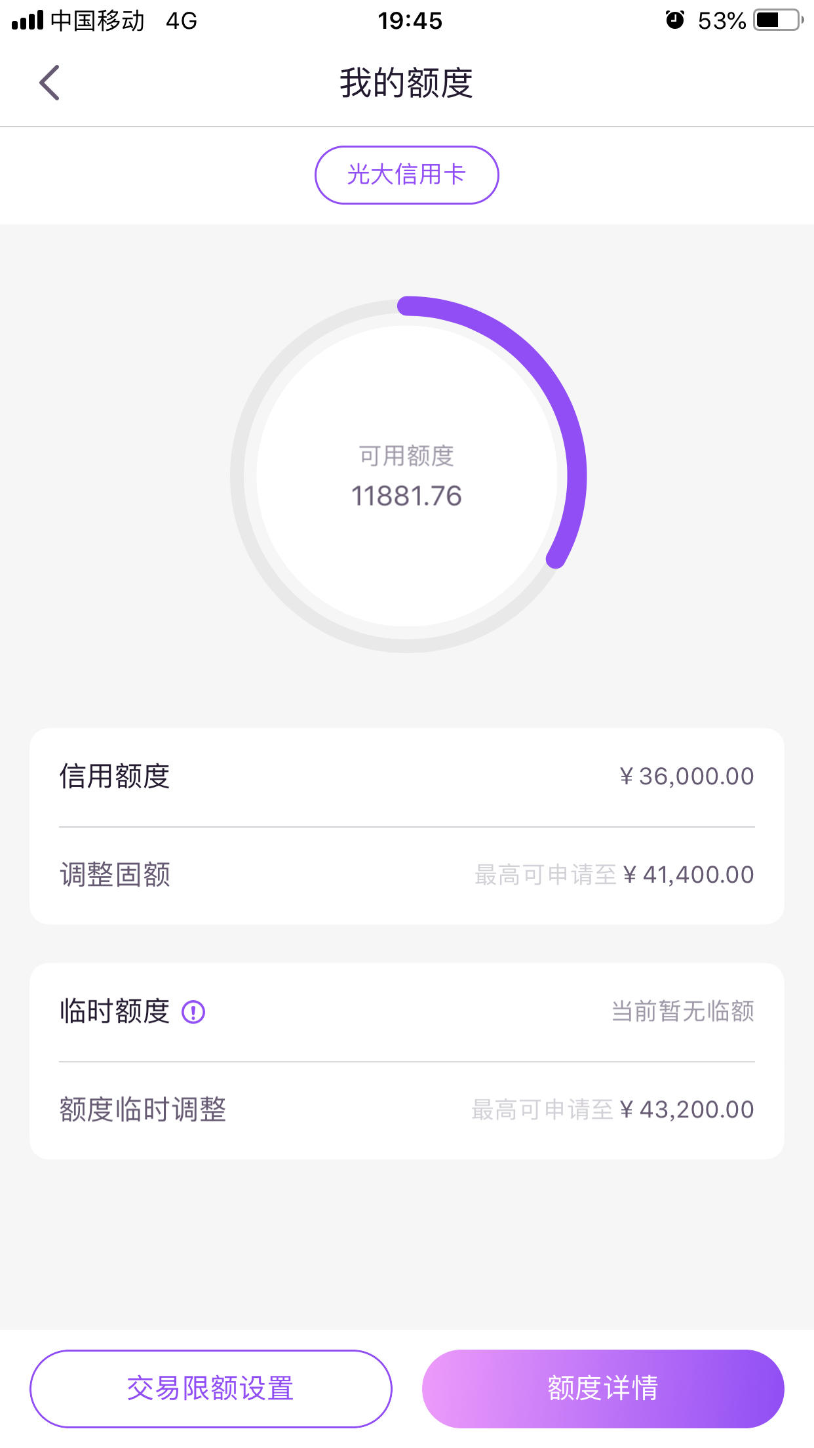This screenshot has height=1448, width=814.
Task: Tap the 信用额度 row
Action: coord(407,776)
